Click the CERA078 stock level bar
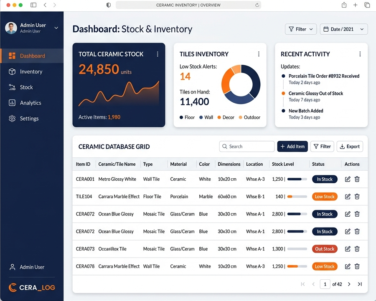The image size is (376, 301). click(x=297, y=266)
